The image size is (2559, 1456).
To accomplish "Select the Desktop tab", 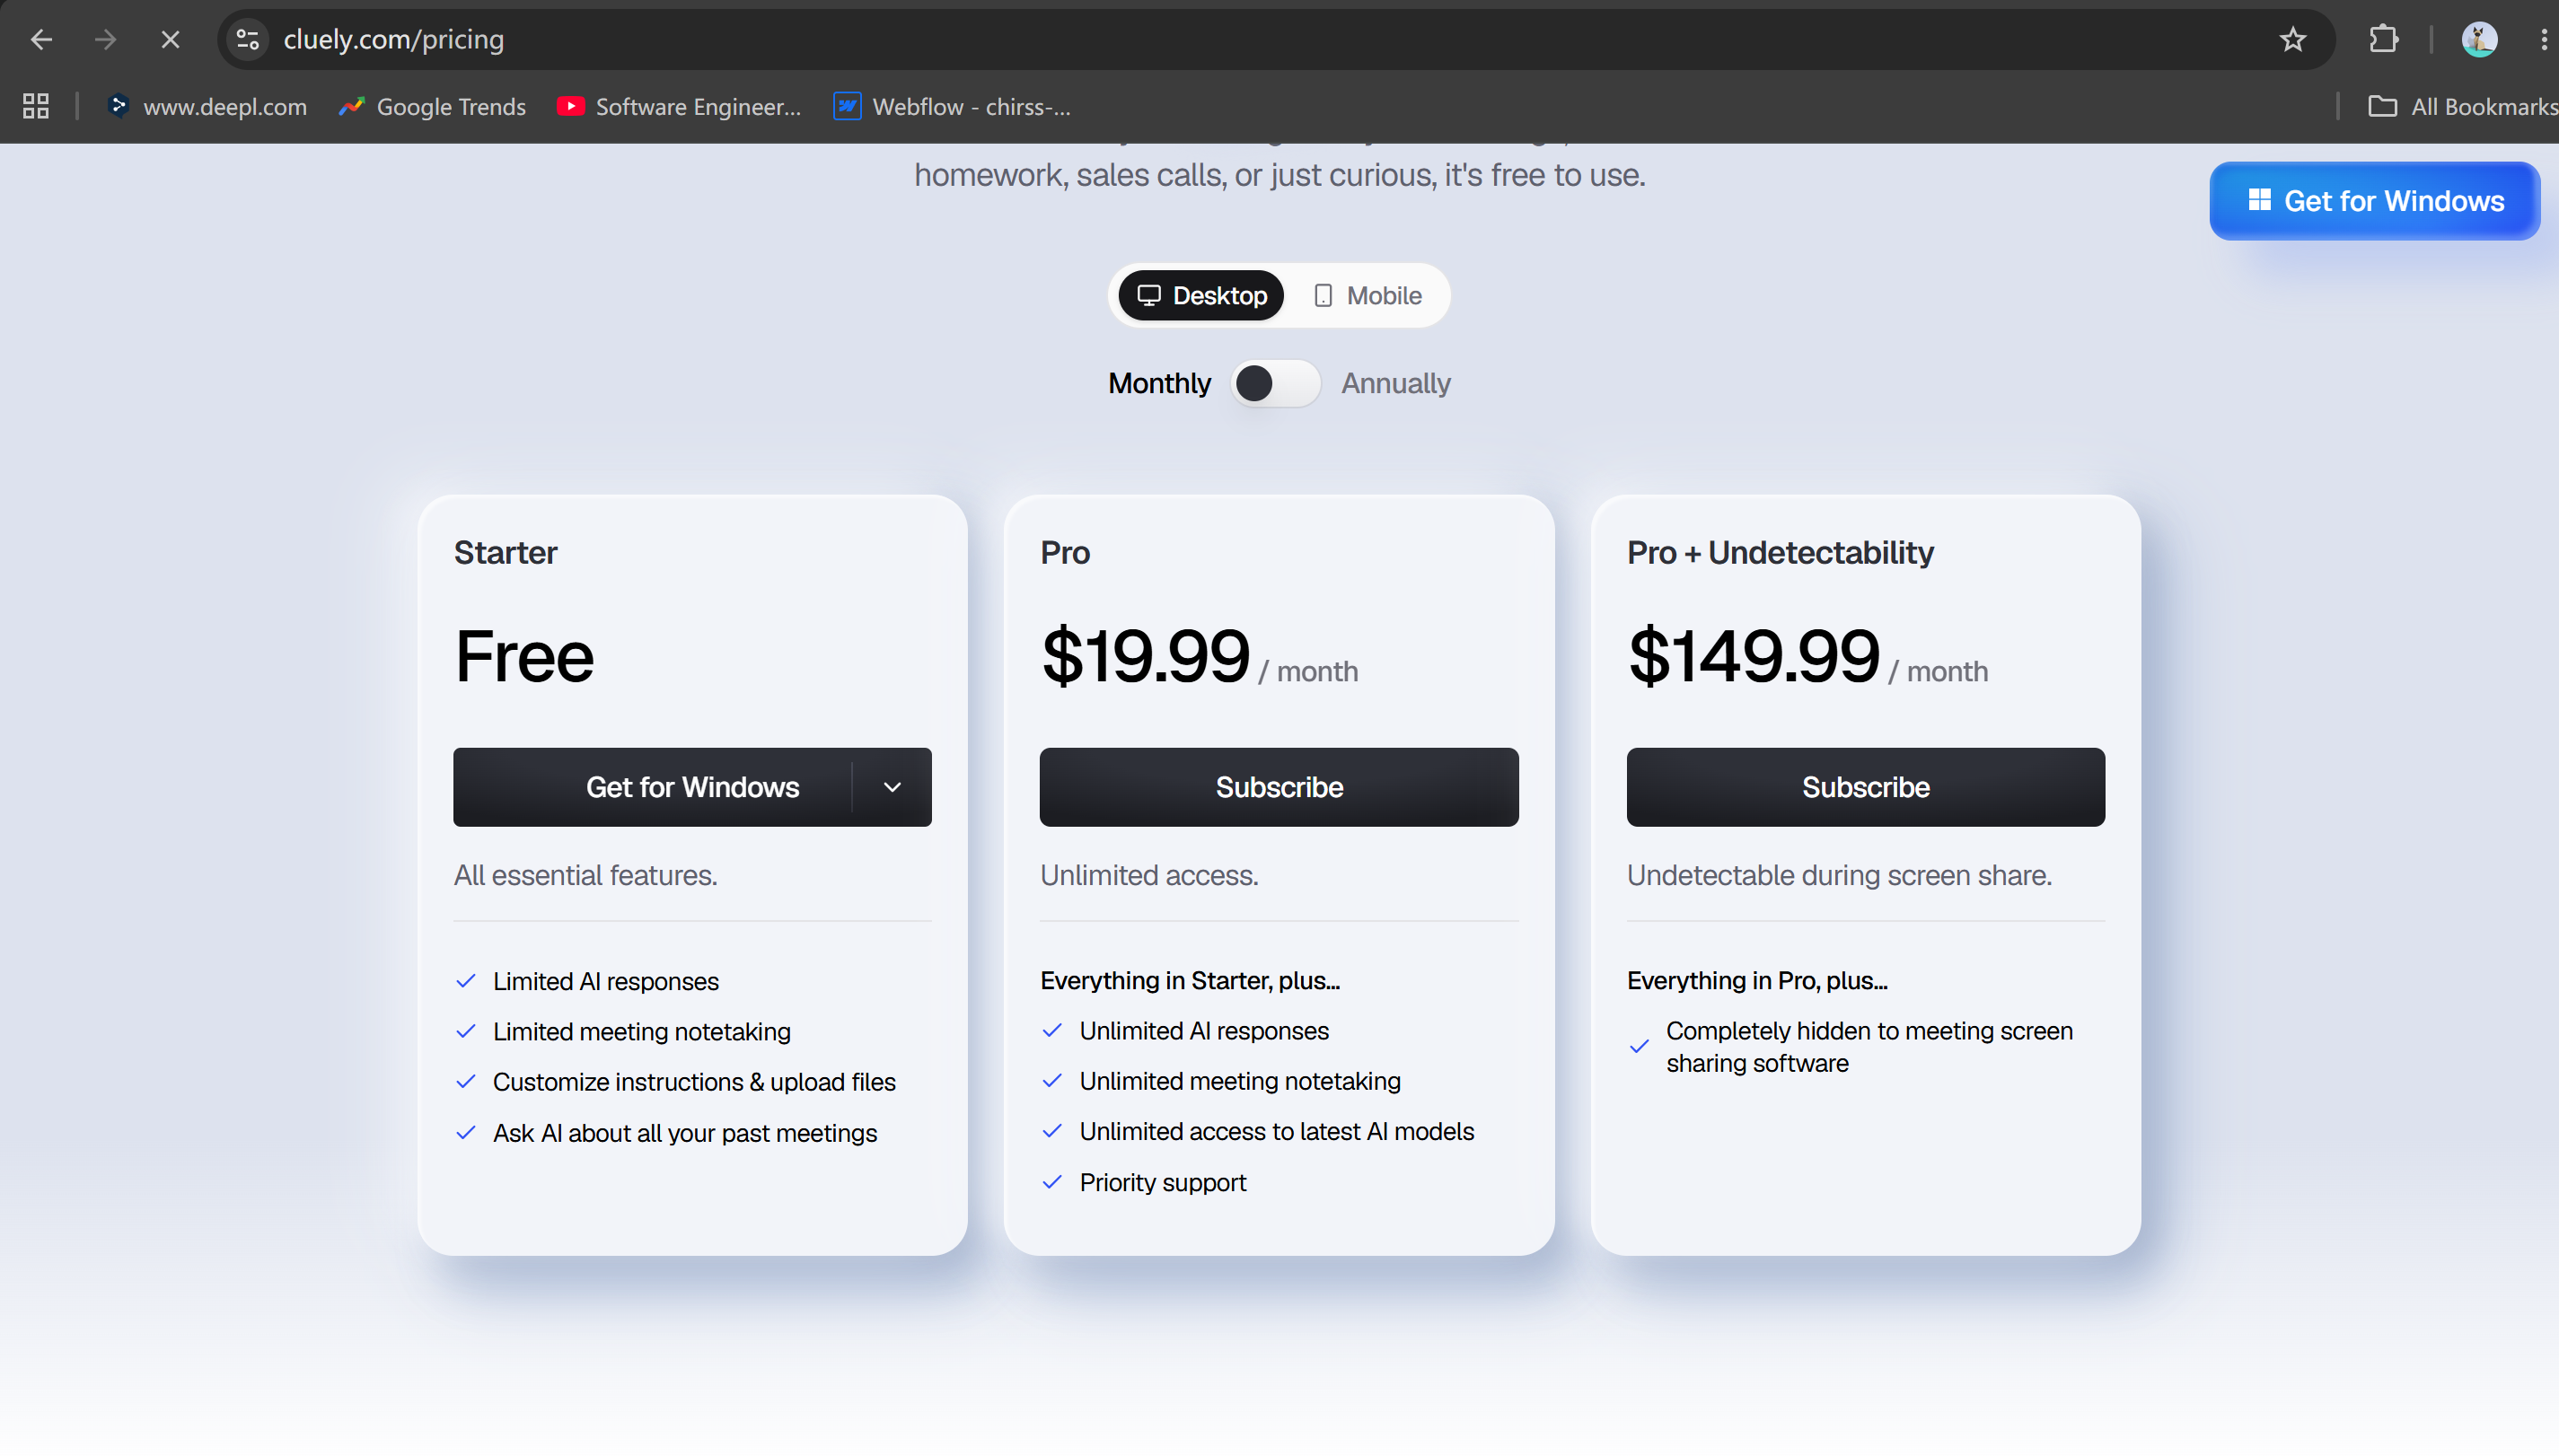I will (x=1201, y=296).
